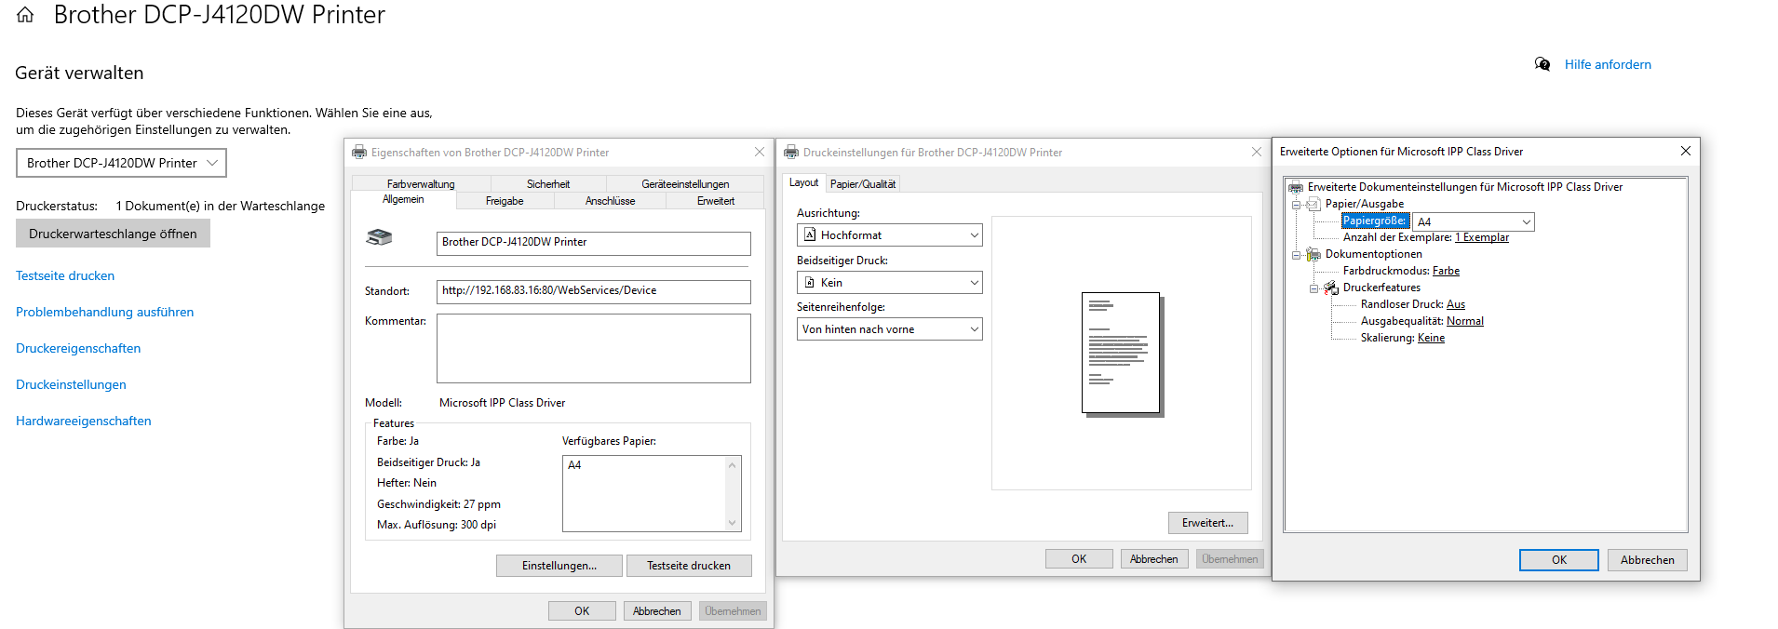1778x629 pixels.
Task: Open the Hardwareeigenschaften link
Action: tap(83, 421)
